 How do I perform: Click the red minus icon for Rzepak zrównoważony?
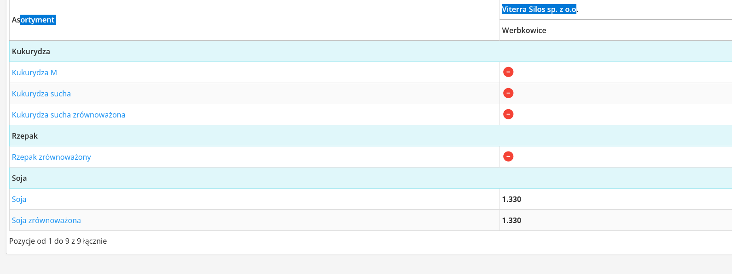(508, 157)
